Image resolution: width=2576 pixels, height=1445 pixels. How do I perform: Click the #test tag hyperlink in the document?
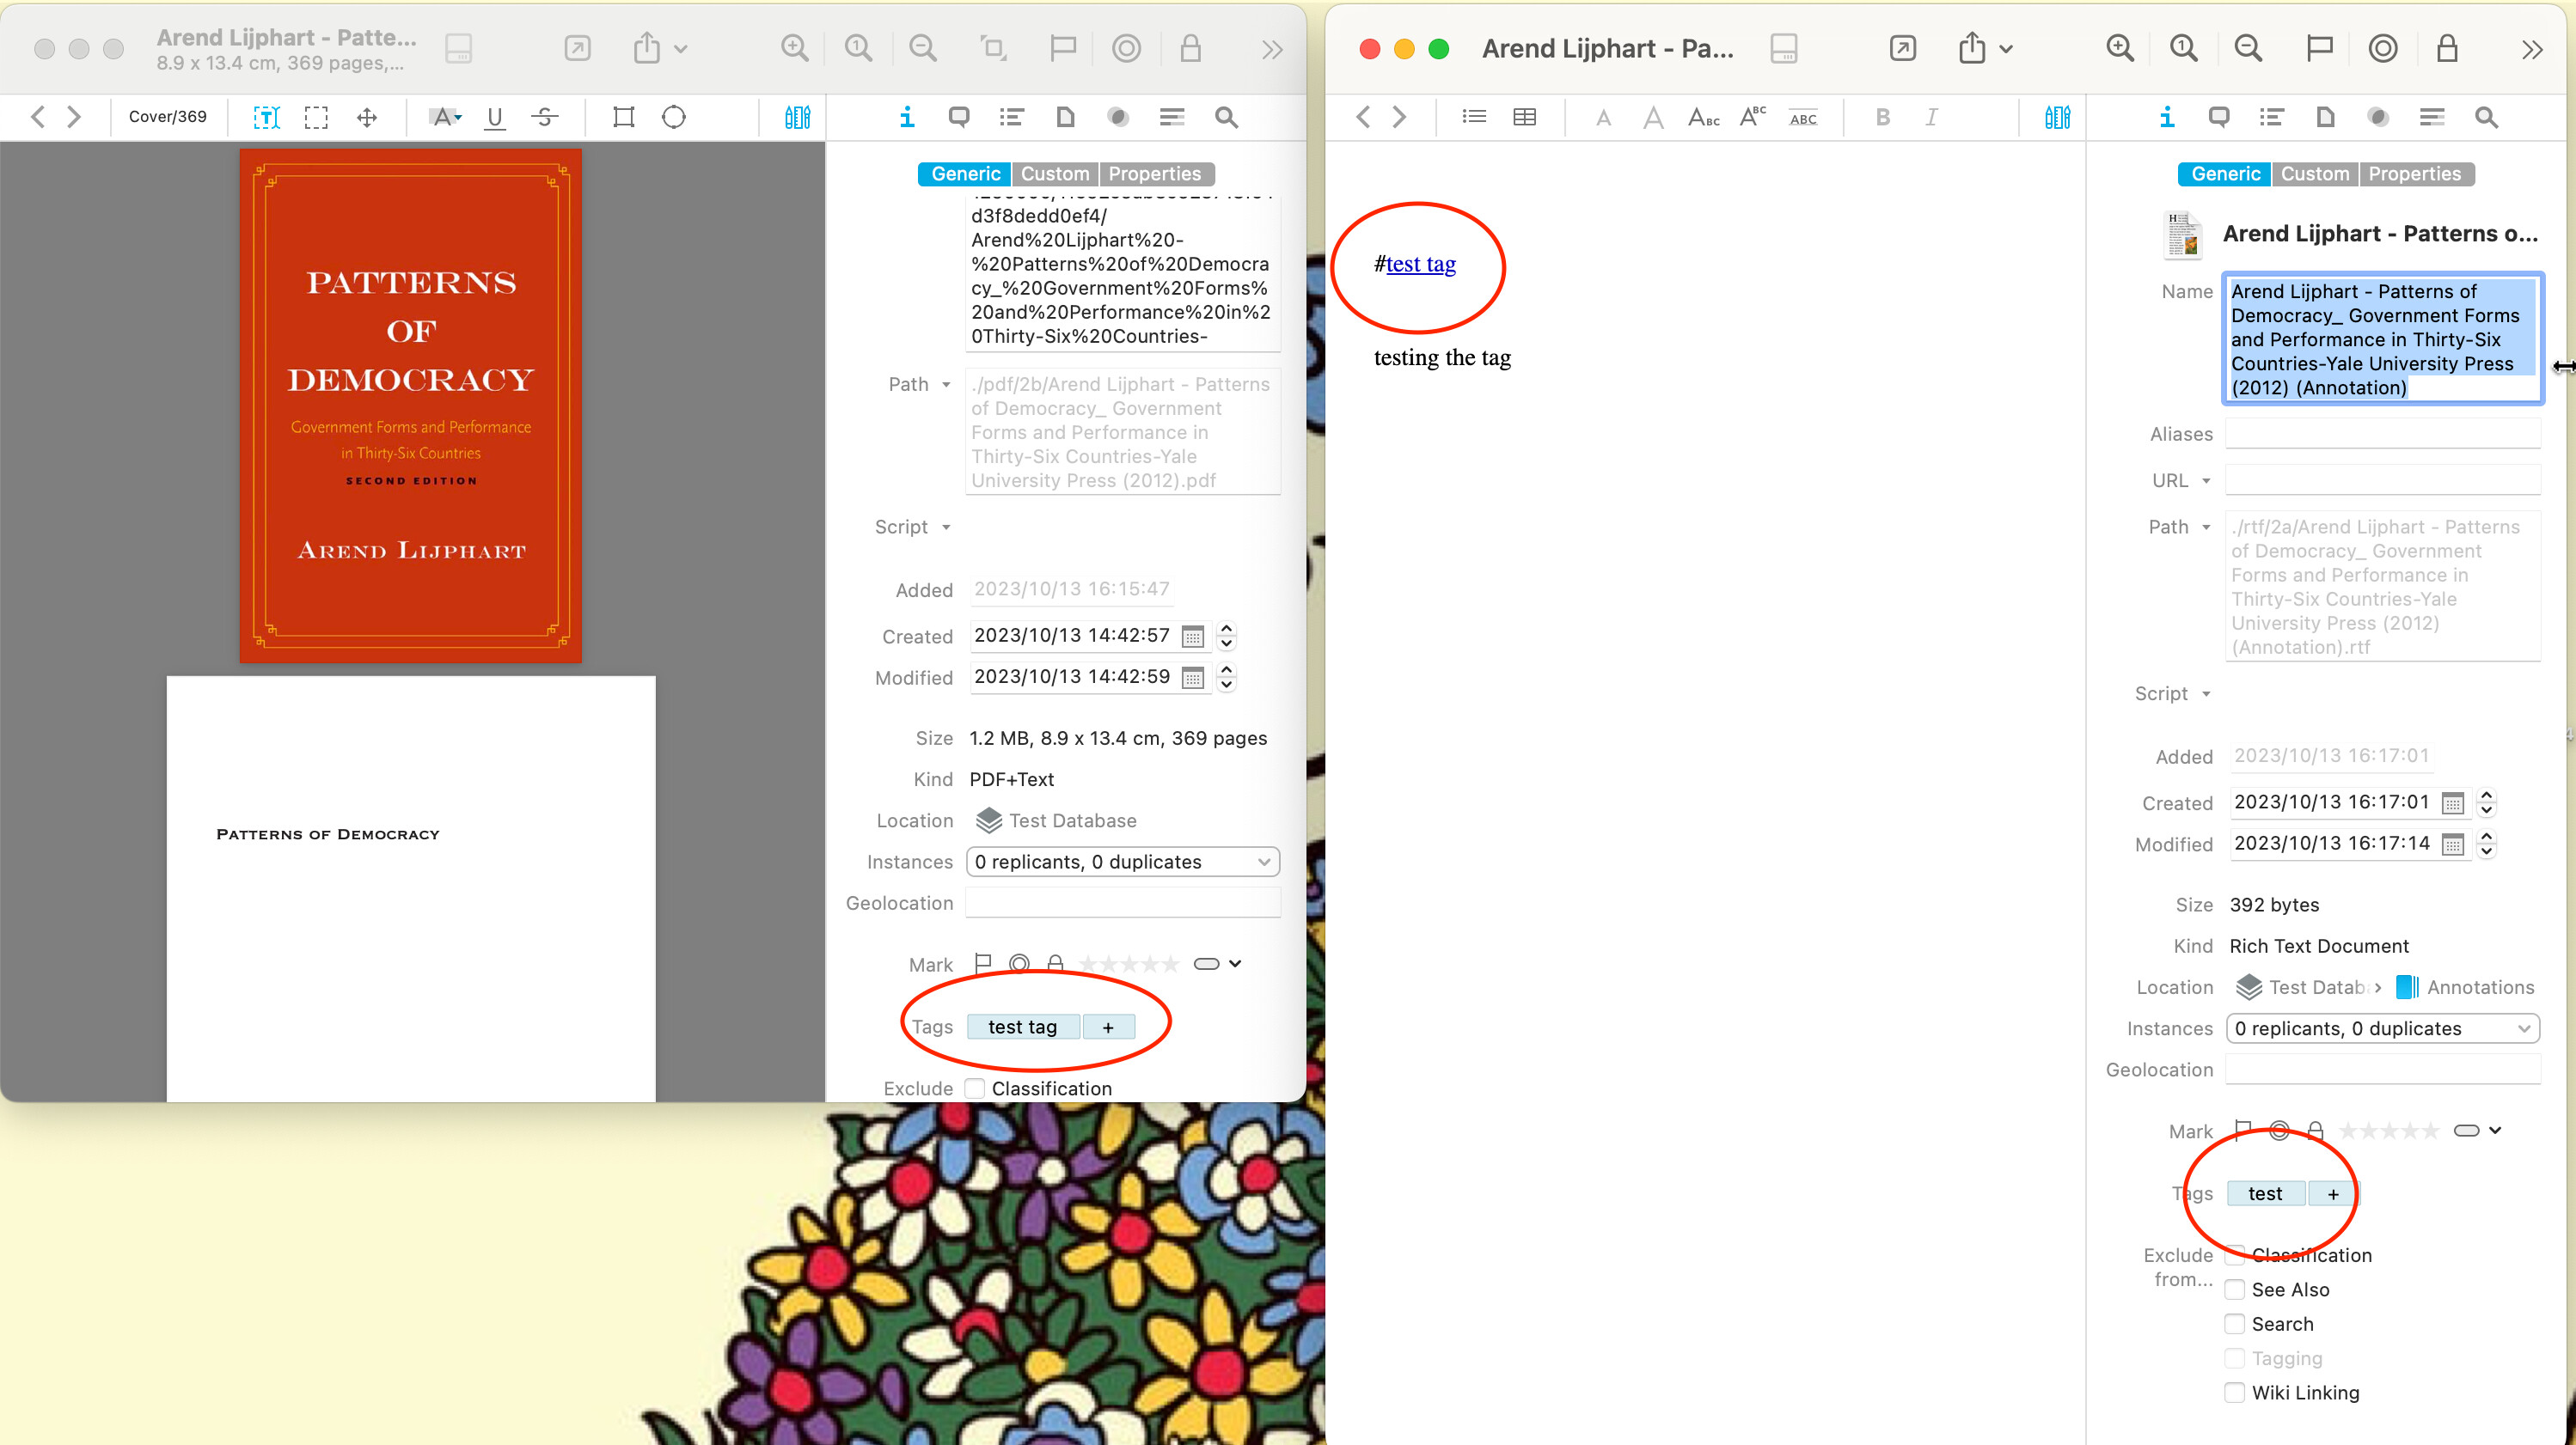(x=1420, y=265)
